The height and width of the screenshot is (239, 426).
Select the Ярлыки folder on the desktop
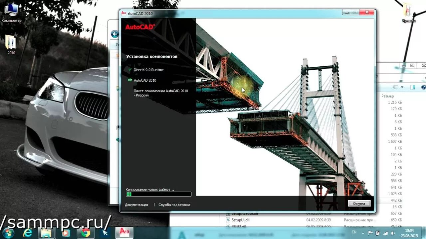pos(409,13)
